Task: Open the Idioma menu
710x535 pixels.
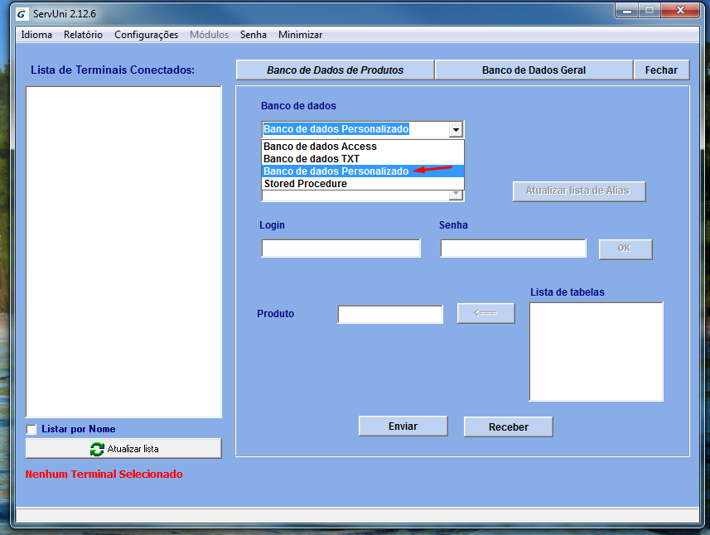Action: [x=36, y=35]
